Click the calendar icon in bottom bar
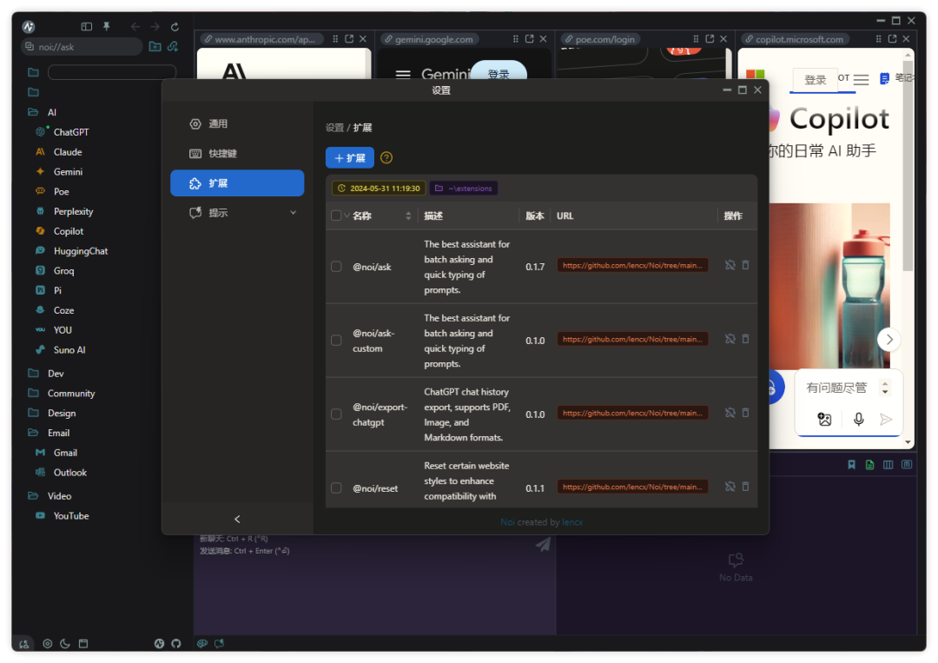Image resolution: width=938 pixels, height=663 pixels. [x=83, y=644]
